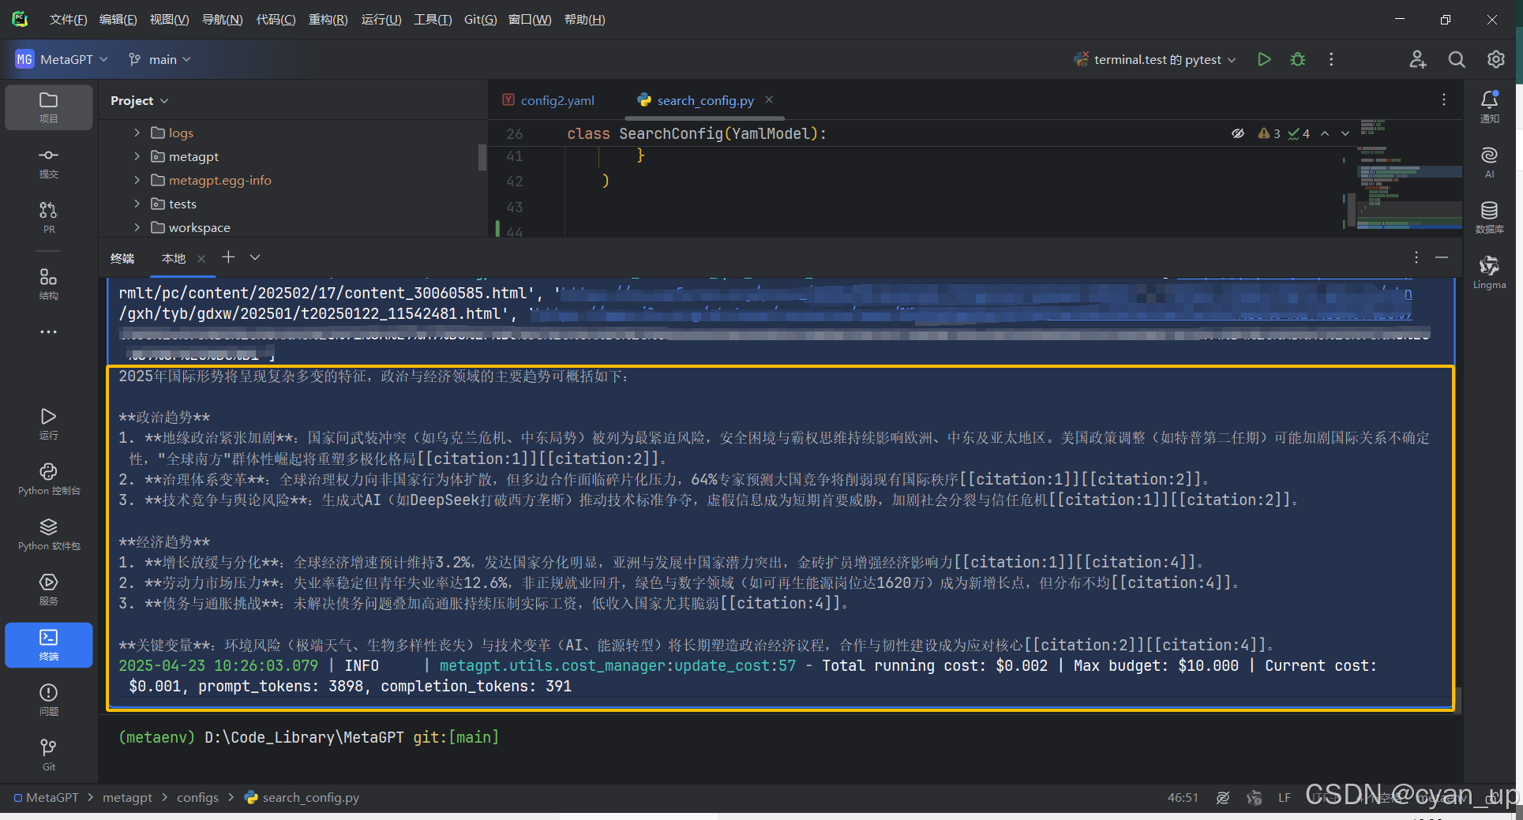
Task: Open the 代码(C) menu
Action: click(x=276, y=20)
